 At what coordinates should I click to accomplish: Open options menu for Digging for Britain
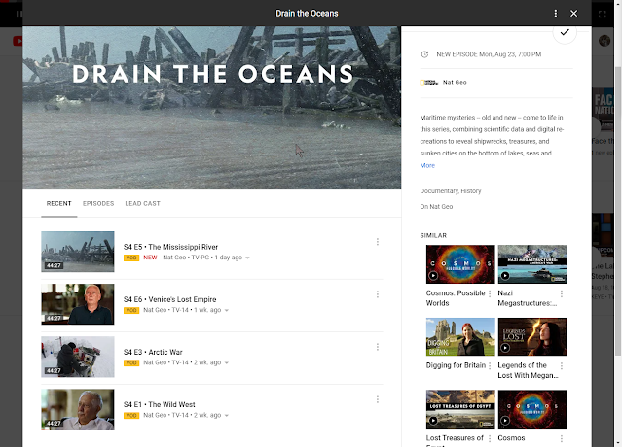[x=490, y=365]
